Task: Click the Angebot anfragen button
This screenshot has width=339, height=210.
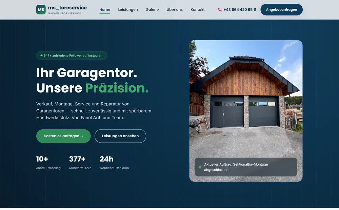Action: (x=281, y=9)
